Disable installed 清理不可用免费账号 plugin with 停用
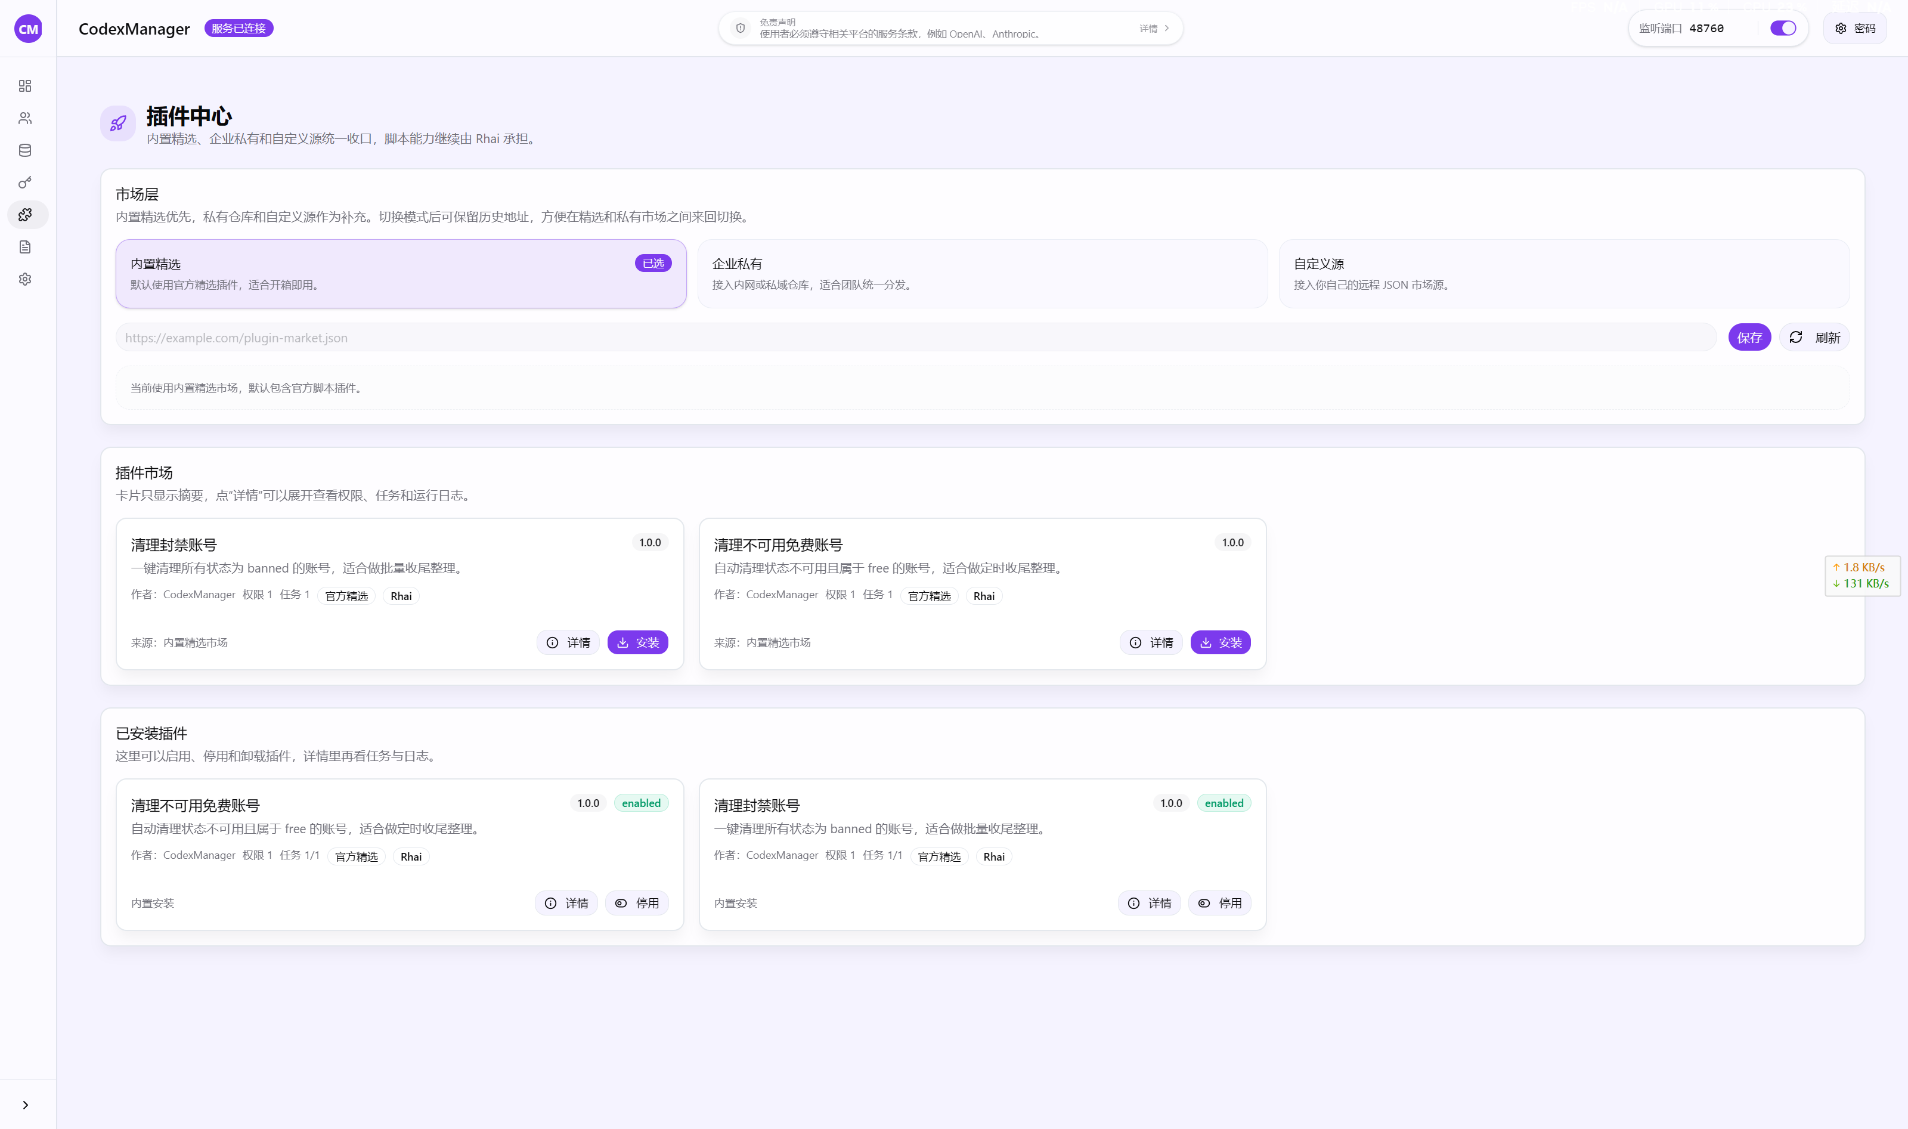Image resolution: width=1908 pixels, height=1129 pixels. click(x=637, y=903)
